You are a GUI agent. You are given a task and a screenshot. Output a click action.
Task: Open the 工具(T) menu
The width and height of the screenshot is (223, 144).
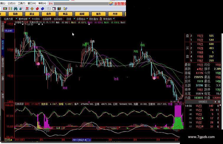22,3
